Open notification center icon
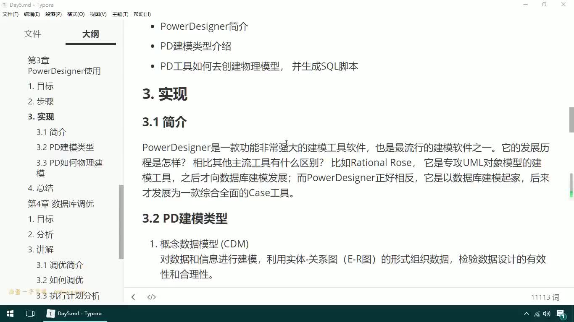Viewport: 574px width, 322px height. (x=561, y=314)
